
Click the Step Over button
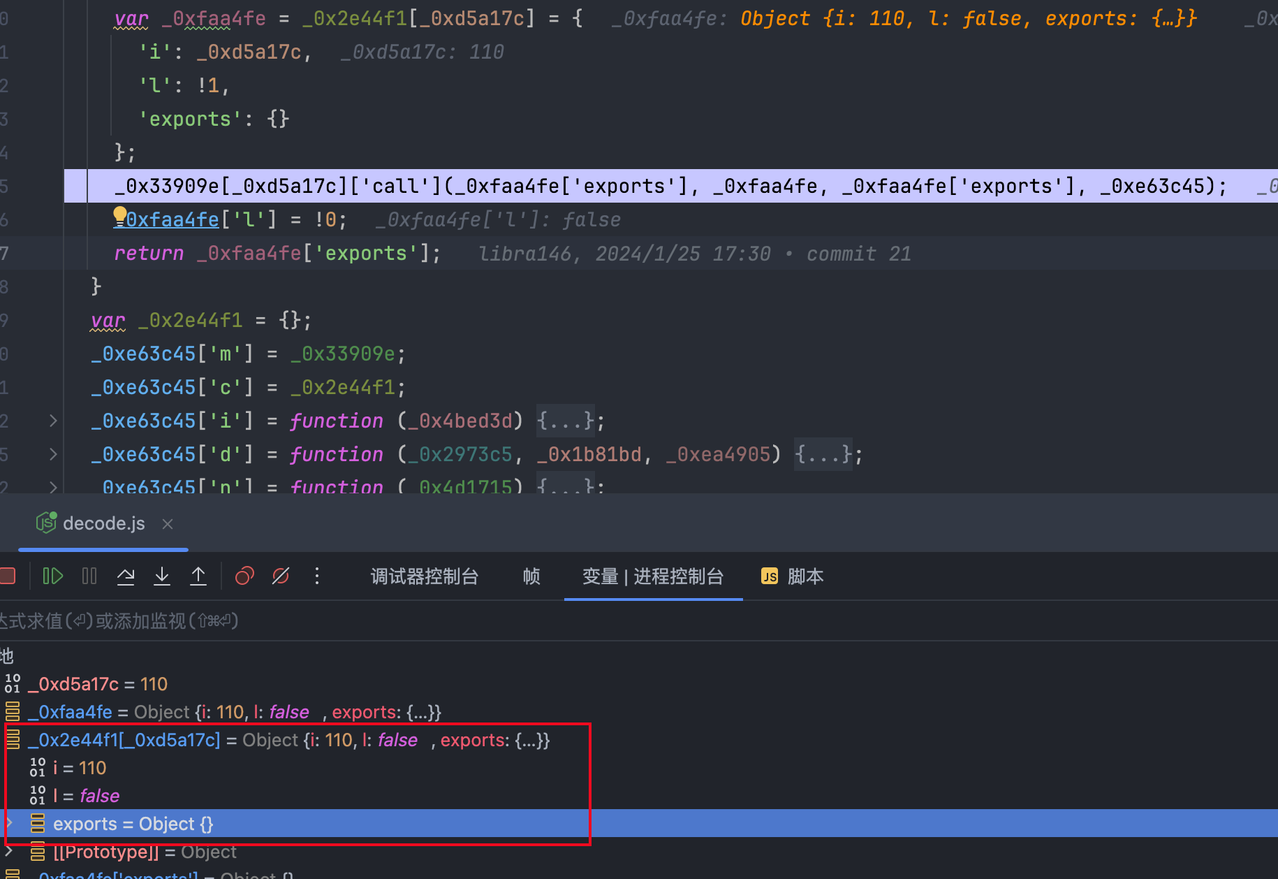(x=126, y=576)
